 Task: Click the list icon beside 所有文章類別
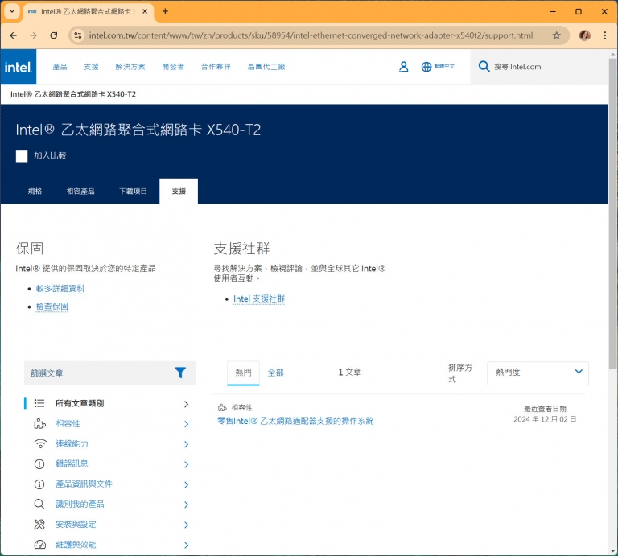(39, 403)
